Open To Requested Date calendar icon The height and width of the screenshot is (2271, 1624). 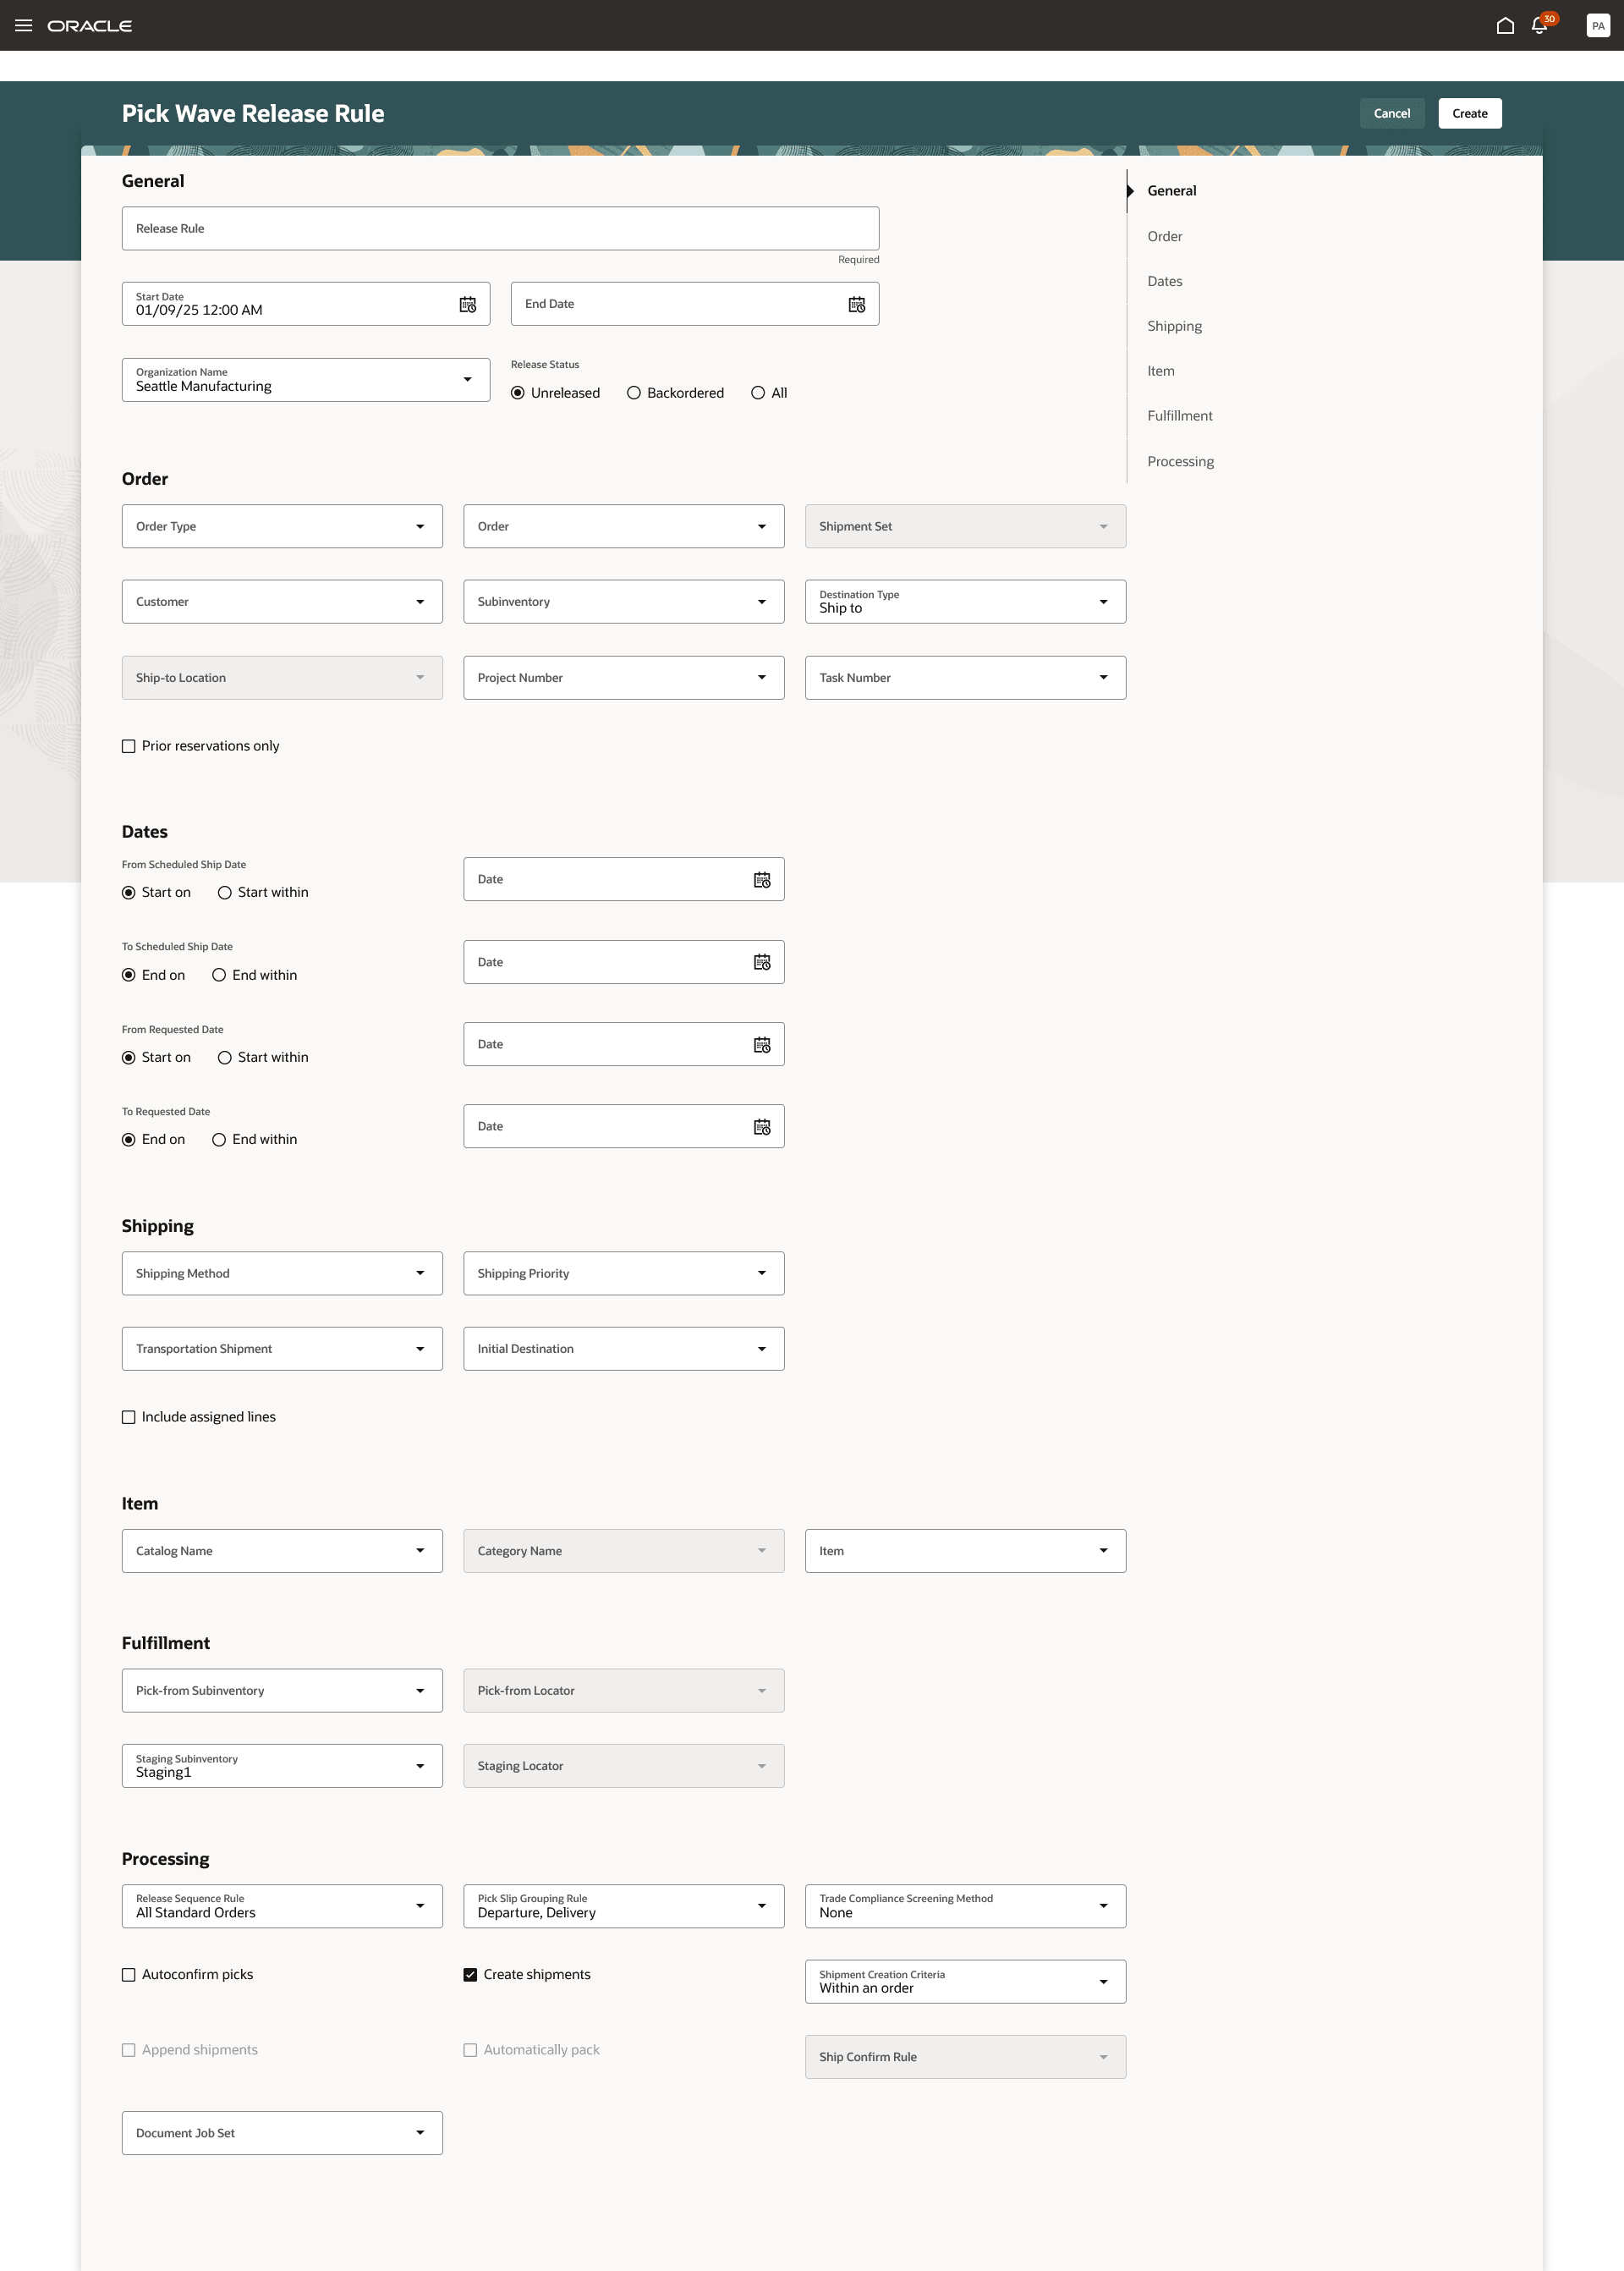761,1126
